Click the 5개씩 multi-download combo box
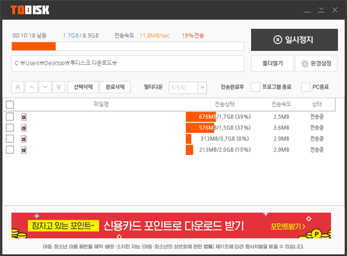 188,88
